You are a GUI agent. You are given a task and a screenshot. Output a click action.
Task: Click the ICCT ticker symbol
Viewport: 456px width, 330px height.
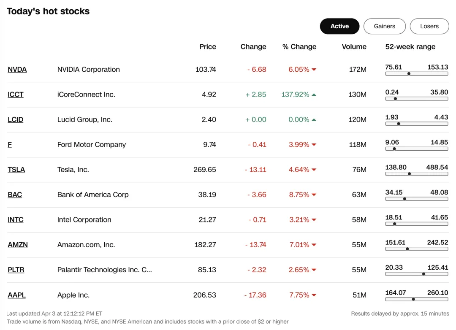pos(16,95)
